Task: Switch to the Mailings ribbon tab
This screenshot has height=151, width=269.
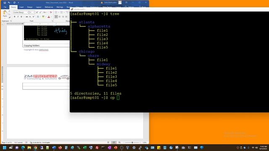Action: [x=60, y=7]
